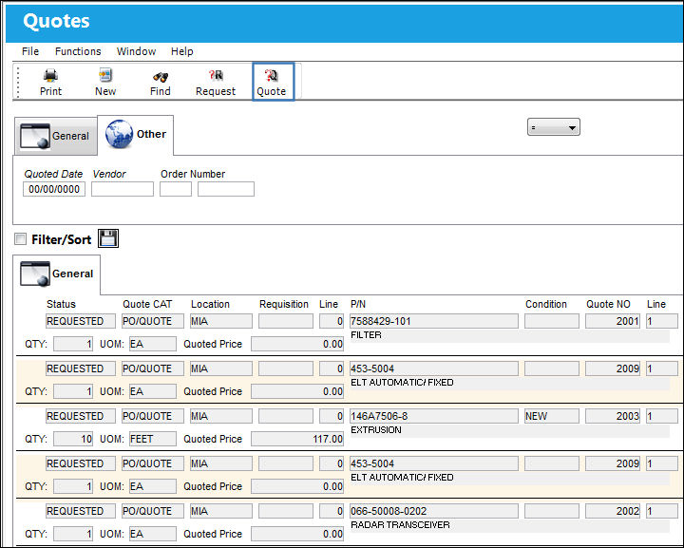Open the File menu

tap(30, 51)
